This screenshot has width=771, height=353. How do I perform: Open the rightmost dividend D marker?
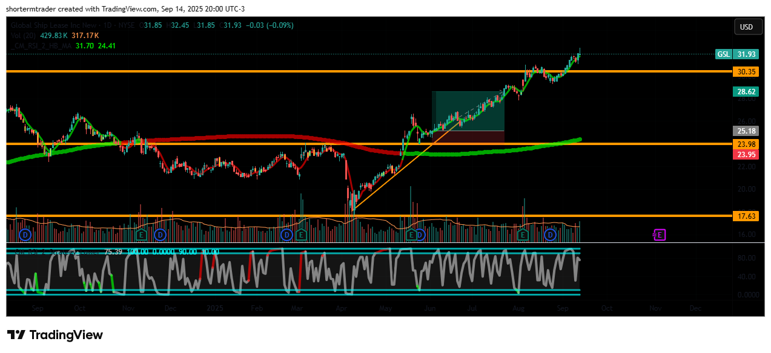coord(551,235)
